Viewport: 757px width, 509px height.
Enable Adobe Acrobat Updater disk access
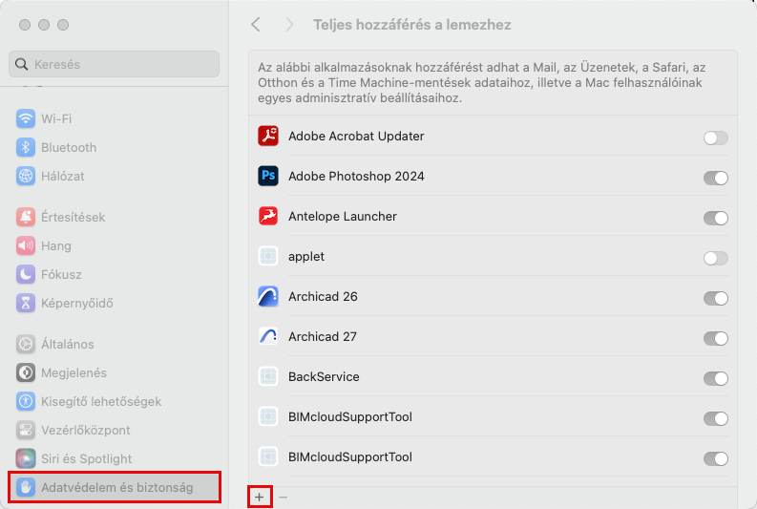click(716, 138)
